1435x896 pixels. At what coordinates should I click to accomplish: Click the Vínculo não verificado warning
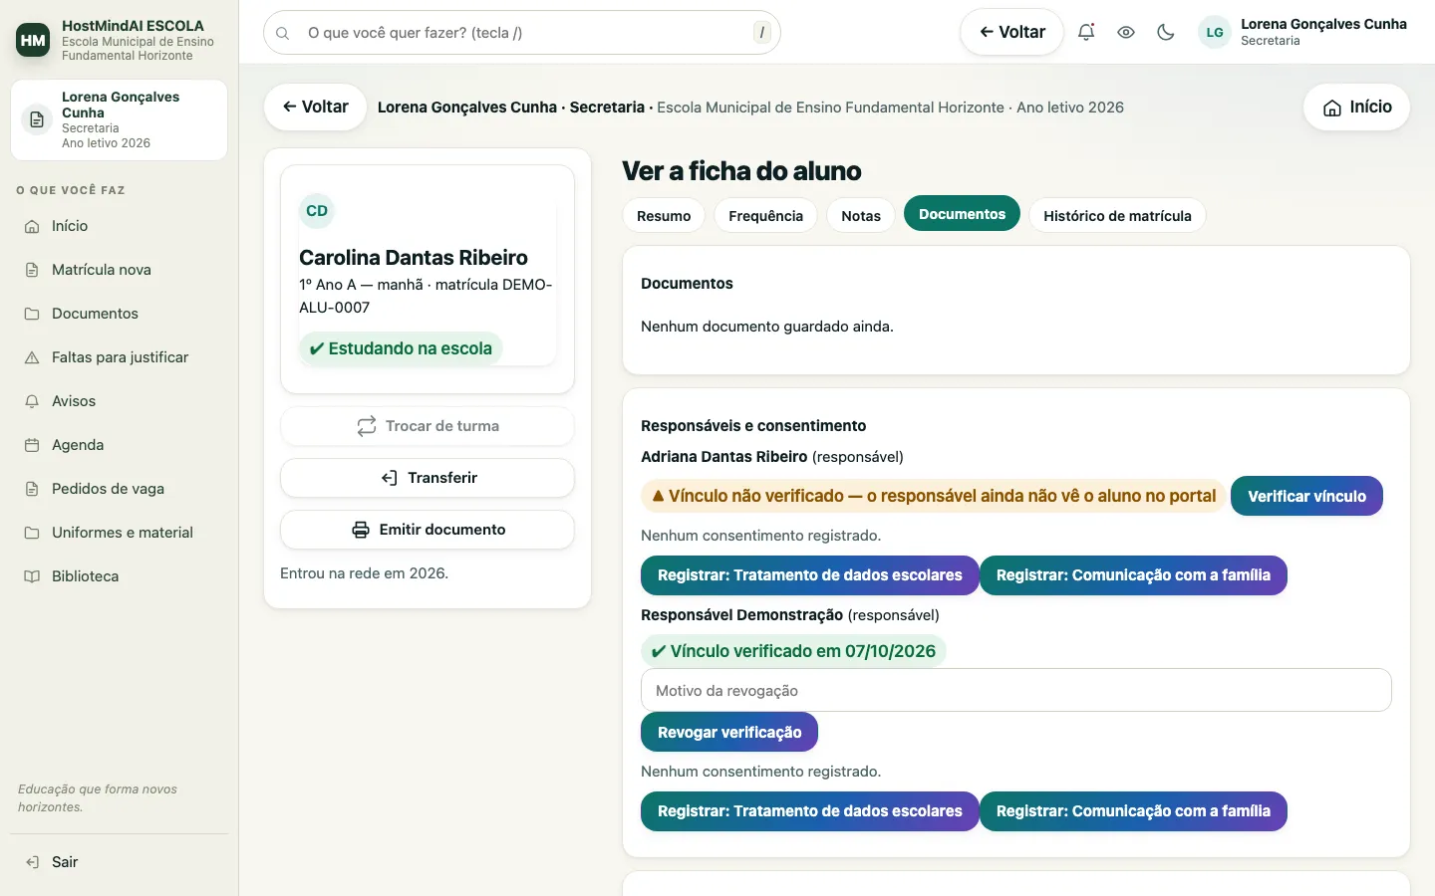(933, 496)
